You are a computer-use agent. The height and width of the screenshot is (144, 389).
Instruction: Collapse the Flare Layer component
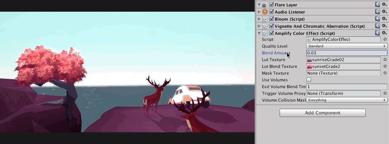coord(259,5)
